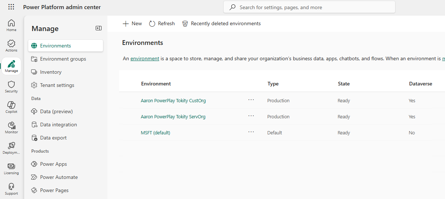Open the Copilot rail icon
Screen dimensions: 445x199
11,107
